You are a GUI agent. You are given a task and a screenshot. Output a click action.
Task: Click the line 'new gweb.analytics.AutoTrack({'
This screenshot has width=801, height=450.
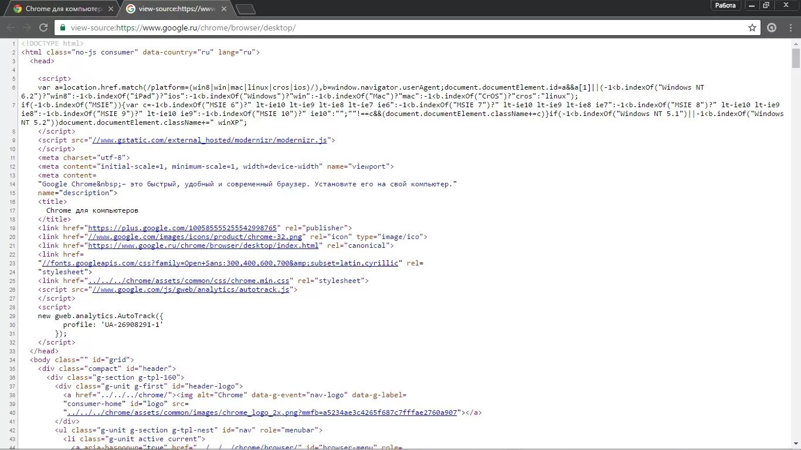[x=100, y=316]
